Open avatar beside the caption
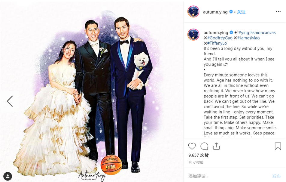 [x=193, y=34]
